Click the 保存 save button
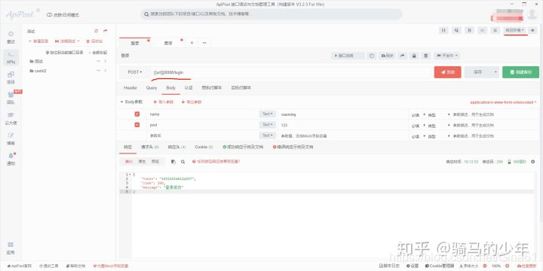Screen dimensions: 543x271 coord(478,72)
